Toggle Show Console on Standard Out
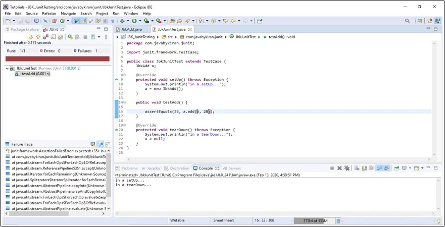This screenshot has width=445, height=227. pyautogui.click(x=379, y=168)
